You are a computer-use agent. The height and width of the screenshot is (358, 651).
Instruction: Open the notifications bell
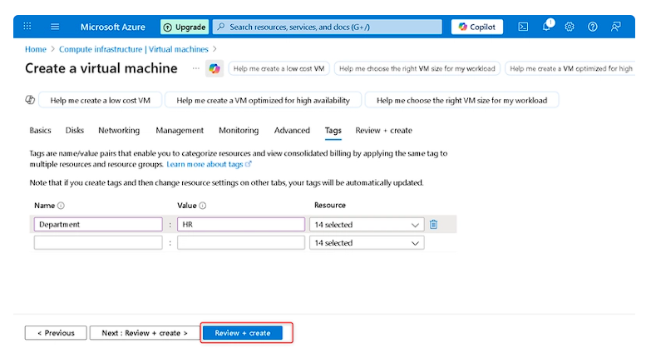[548, 26]
